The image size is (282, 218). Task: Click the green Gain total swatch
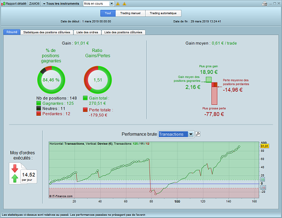85,98
